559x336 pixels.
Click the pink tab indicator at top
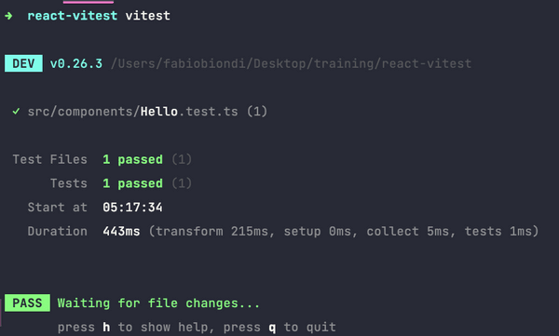[89, 2]
